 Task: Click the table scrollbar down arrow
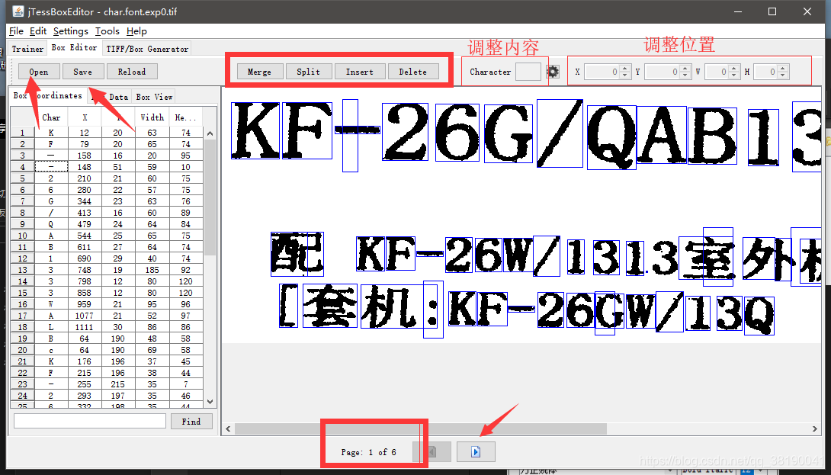point(210,402)
